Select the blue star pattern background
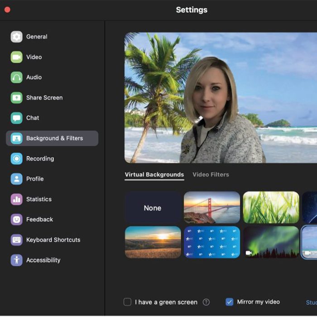The width and height of the screenshot is (317, 317). coord(212,242)
